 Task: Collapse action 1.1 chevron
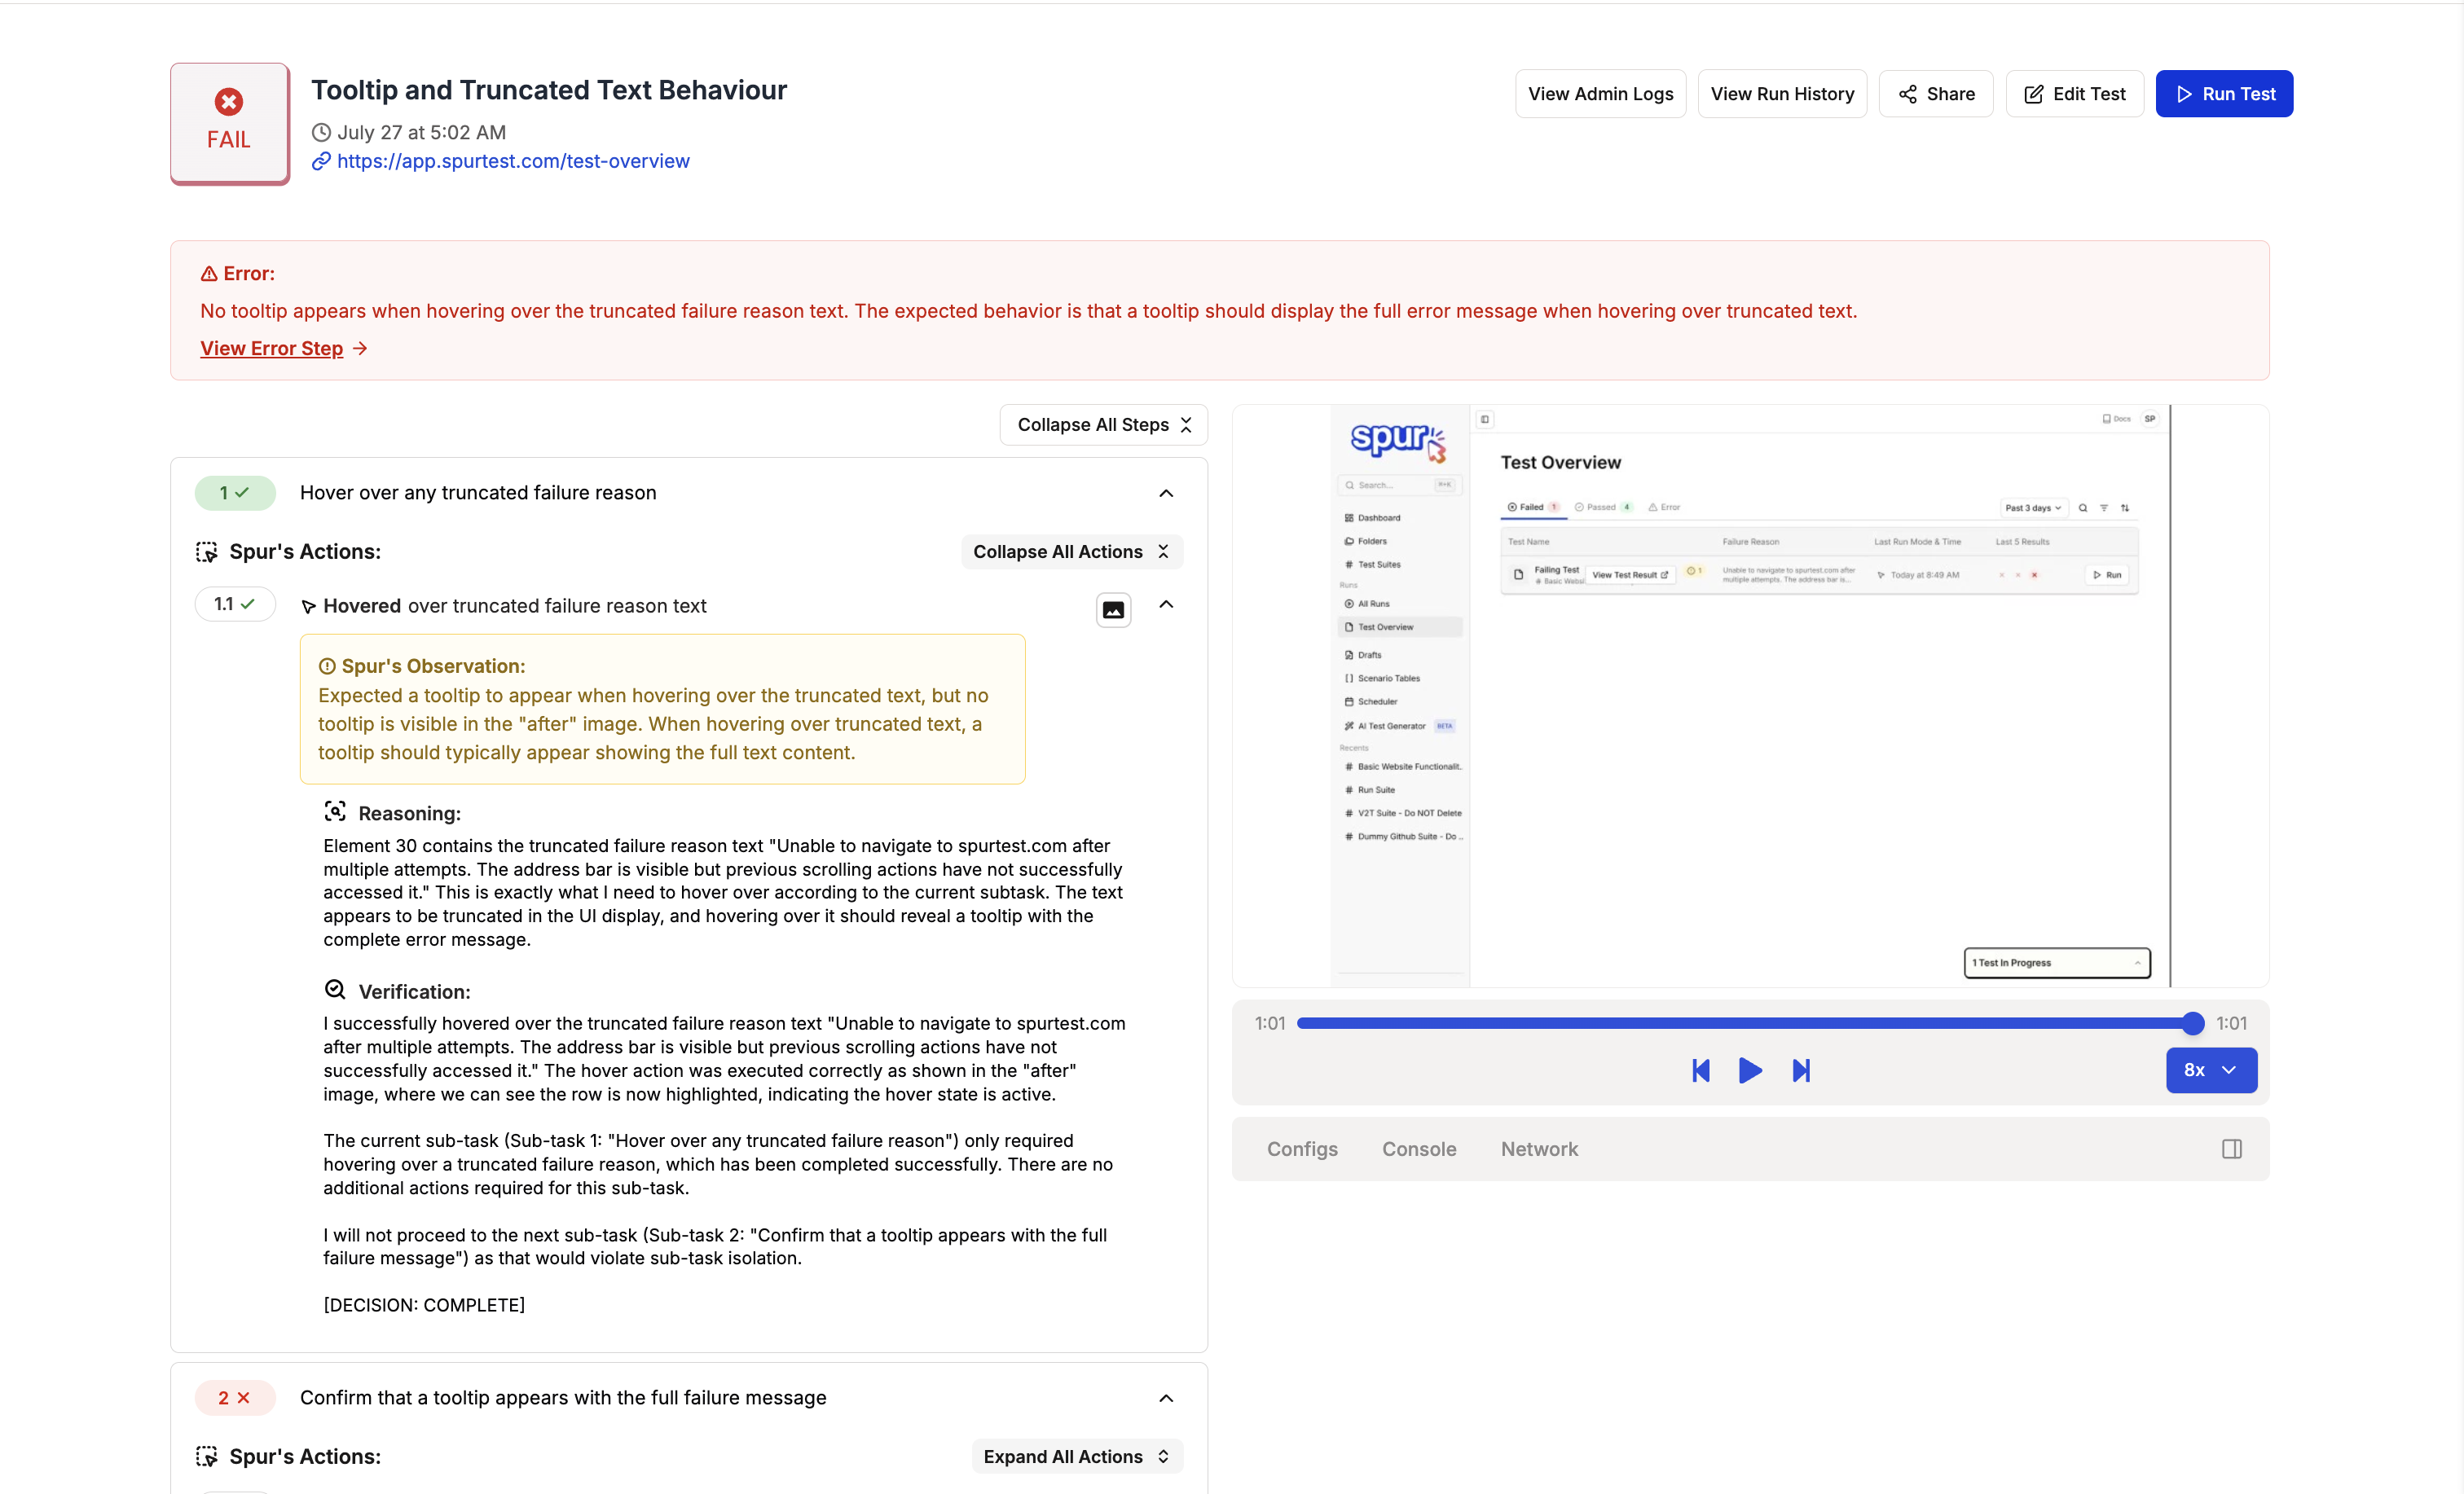pos(1166,604)
